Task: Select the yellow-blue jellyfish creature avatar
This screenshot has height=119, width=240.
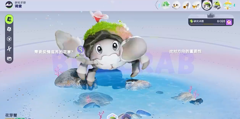Action: pyautogui.click(x=227, y=5)
